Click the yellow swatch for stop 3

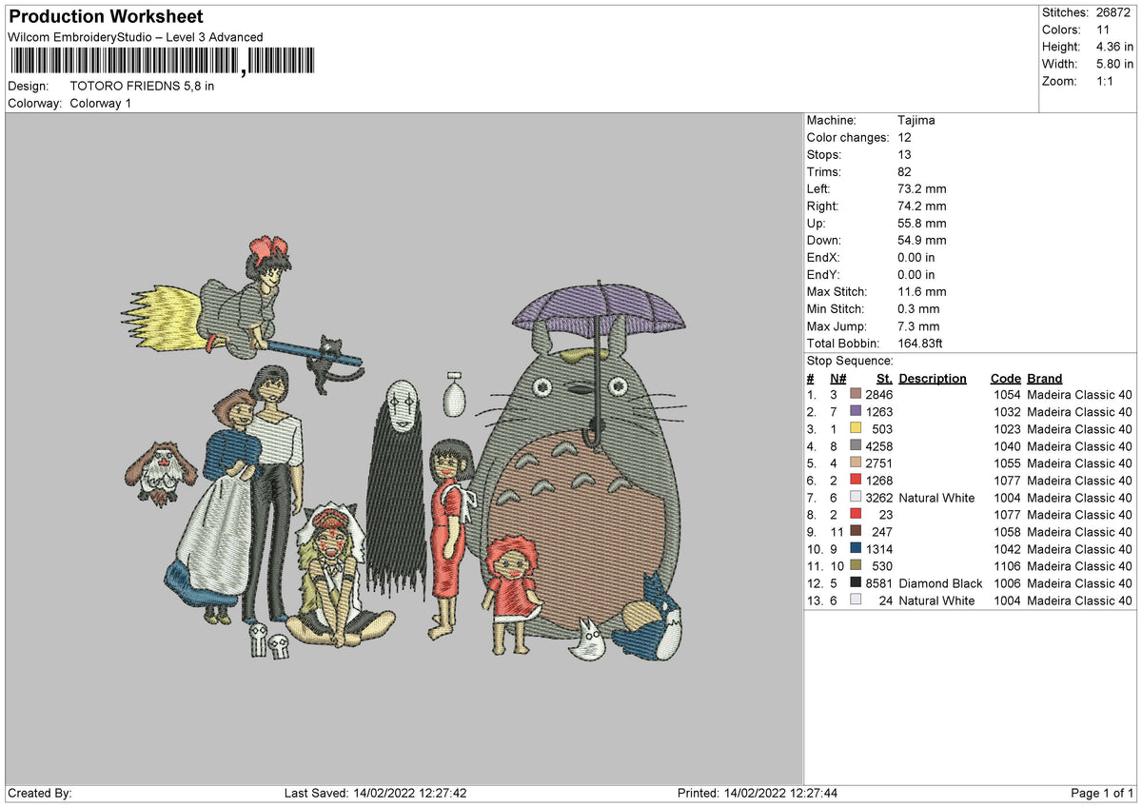coord(856,429)
